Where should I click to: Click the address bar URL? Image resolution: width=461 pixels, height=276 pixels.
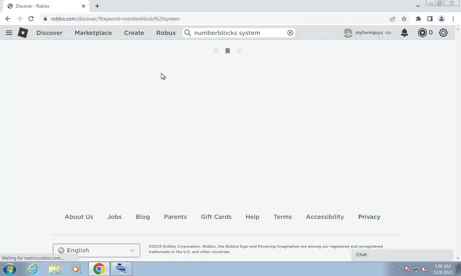pyautogui.click(x=115, y=19)
